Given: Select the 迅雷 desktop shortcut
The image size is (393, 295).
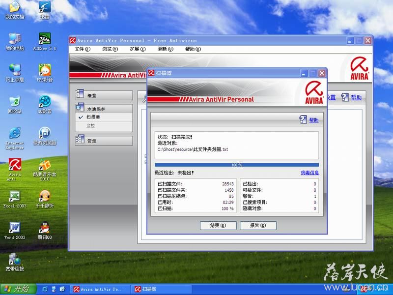Looking at the screenshot, I should [x=45, y=10].
